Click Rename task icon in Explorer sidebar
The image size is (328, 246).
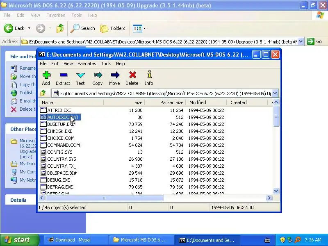click(14, 68)
